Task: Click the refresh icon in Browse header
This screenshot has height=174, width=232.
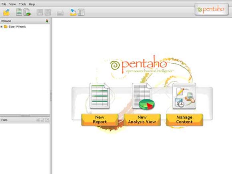Action: click(x=47, y=21)
